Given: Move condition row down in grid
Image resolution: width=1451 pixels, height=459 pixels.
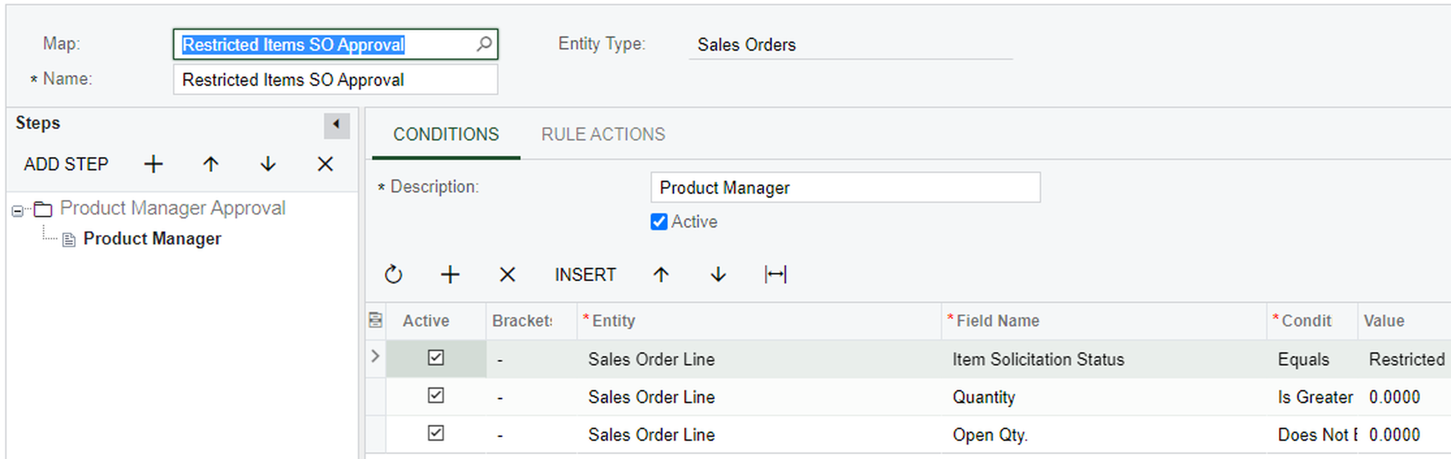Looking at the screenshot, I should (718, 275).
